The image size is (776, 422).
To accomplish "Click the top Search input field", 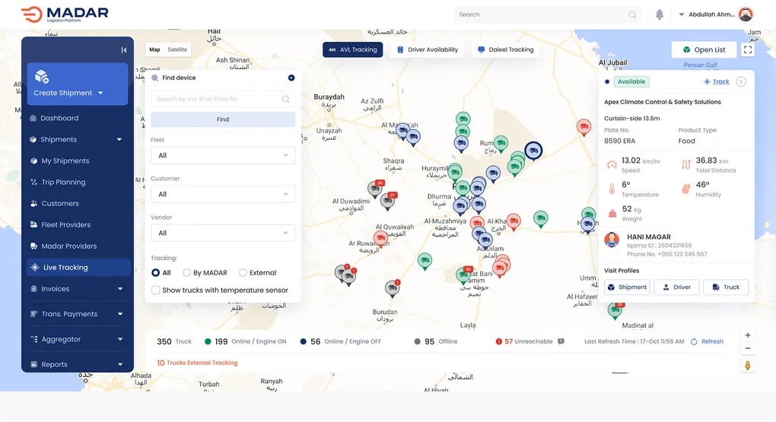I will [x=542, y=14].
